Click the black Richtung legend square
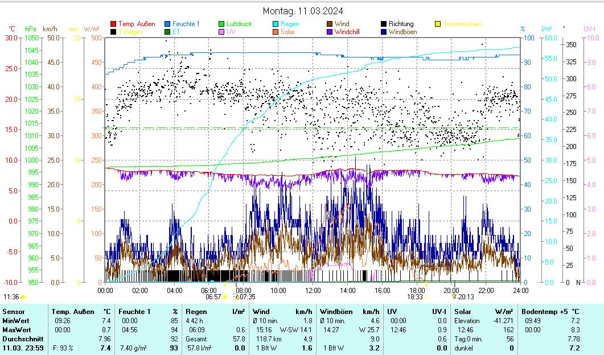The image size is (604, 355). pos(384,24)
